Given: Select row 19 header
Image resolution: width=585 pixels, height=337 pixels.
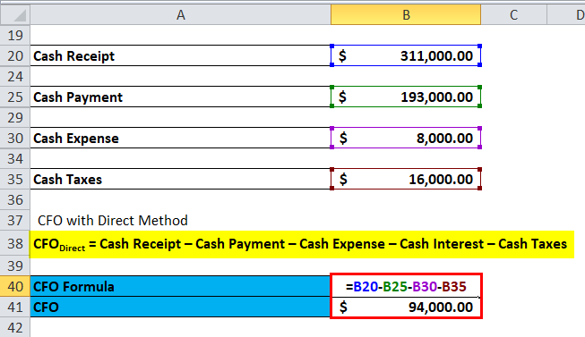Looking at the screenshot, I should pos(15,36).
